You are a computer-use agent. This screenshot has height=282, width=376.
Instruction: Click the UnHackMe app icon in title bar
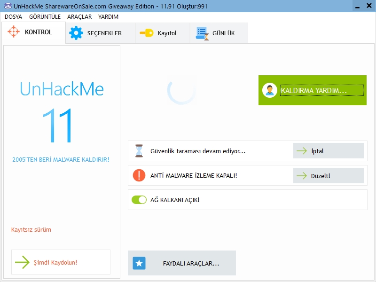[8, 6]
